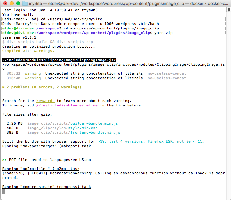
Task: Click the terminal cursor block at bottom
Action: [x=3, y=191]
